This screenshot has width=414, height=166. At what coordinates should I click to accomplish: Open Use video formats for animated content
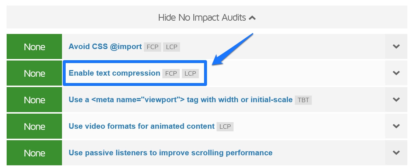pyautogui.click(x=142, y=126)
